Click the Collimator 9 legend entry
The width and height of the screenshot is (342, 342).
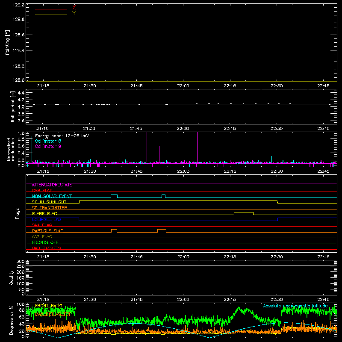tap(48, 146)
